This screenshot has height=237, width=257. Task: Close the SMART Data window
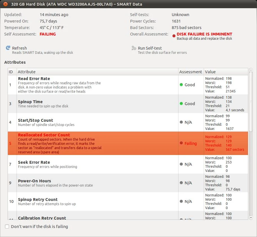click(x=5, y=4)
